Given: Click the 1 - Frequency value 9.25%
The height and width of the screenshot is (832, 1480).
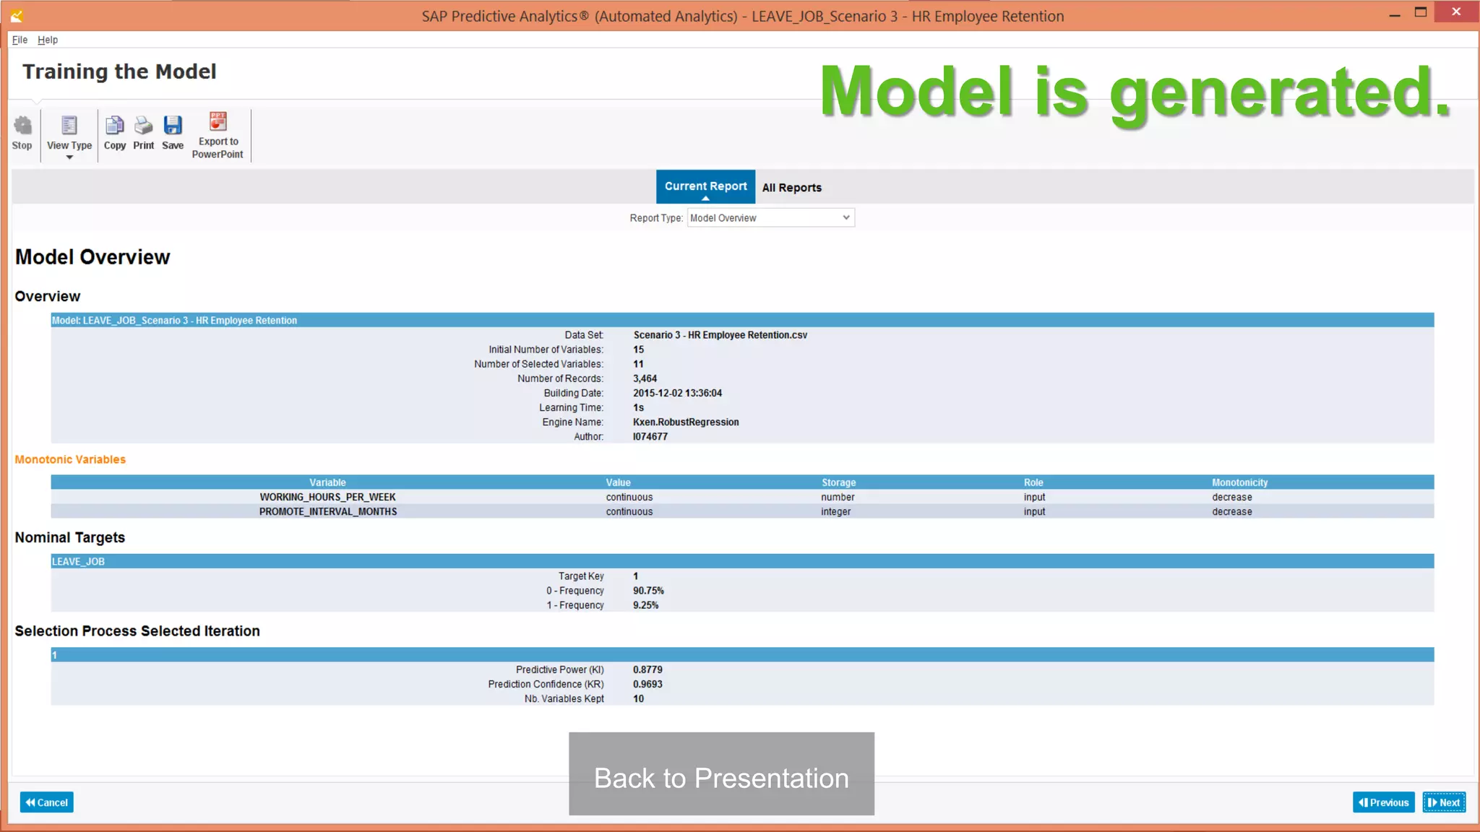Looking at the screenshot, I should point(645,605).
